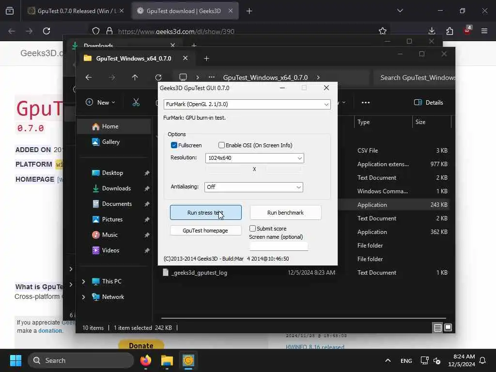Click the donation link on webpage
The height and width of the screenshot is (372, 496).
(50, 330)
